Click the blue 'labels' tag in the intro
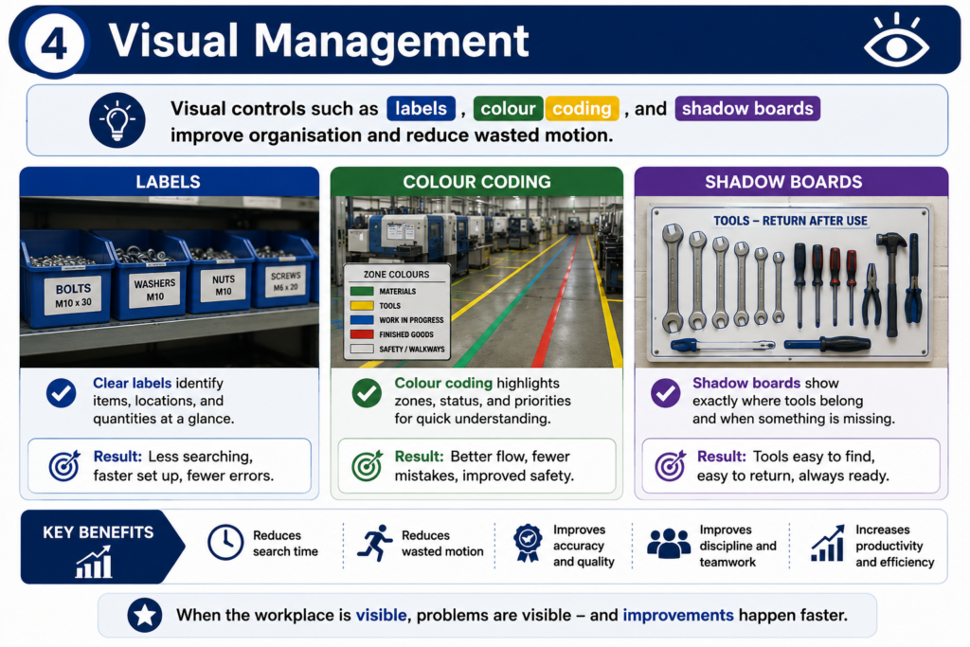970x647 pixels. 422,109
